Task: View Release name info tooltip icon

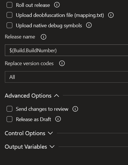Action: pyautogui.click(x=43, y=37)
